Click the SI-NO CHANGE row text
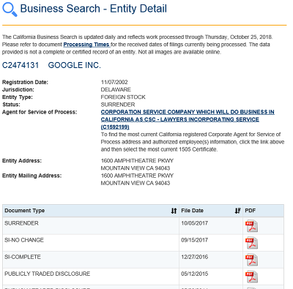Viewport: 293px width, 289px height. click(24, 240)
